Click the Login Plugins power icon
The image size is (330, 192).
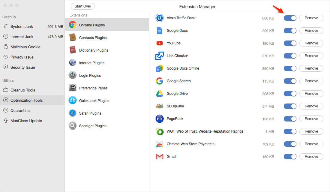pos(73,75)
